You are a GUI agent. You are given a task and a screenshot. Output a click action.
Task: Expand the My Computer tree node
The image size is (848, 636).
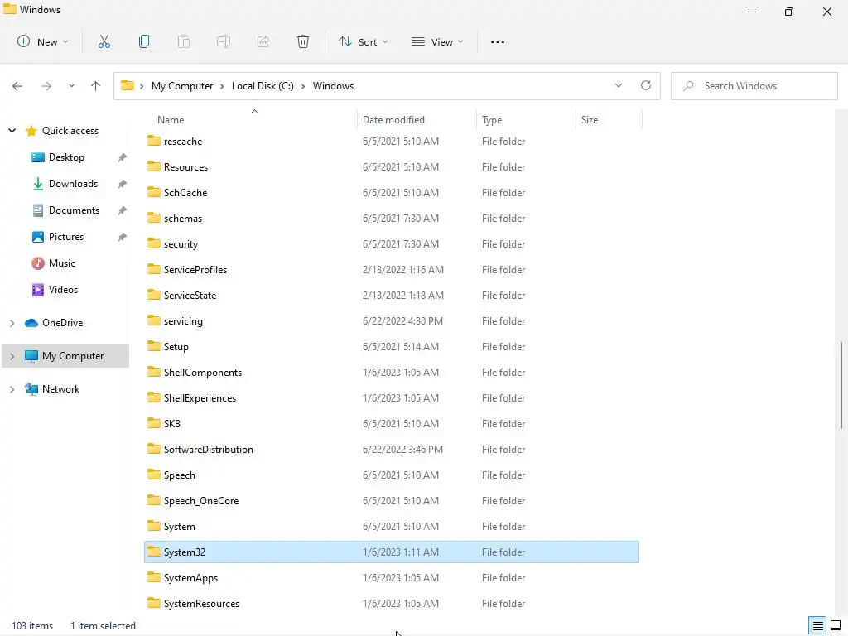click(12, 356)
